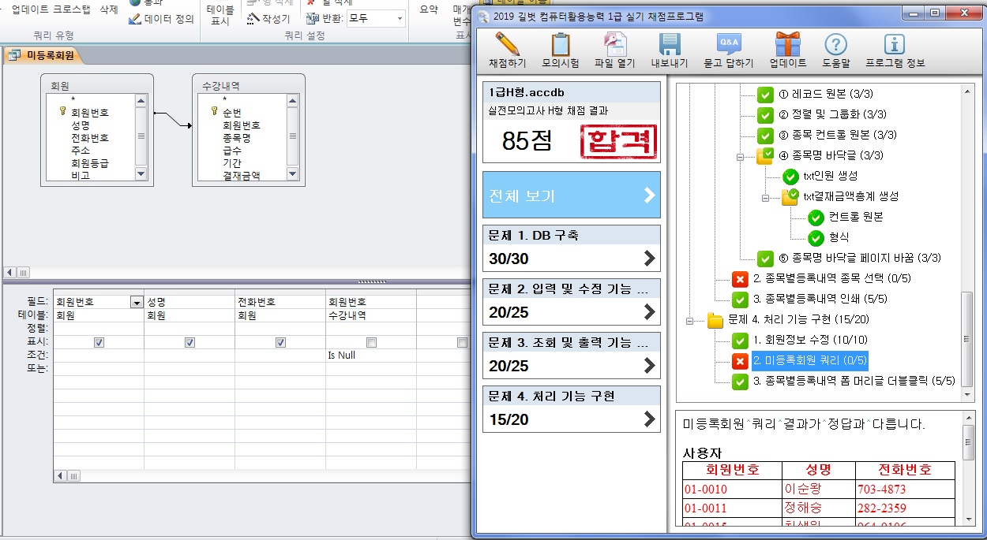Uncheck 표시 checkbox for 전화번호 column

[280, 343]
